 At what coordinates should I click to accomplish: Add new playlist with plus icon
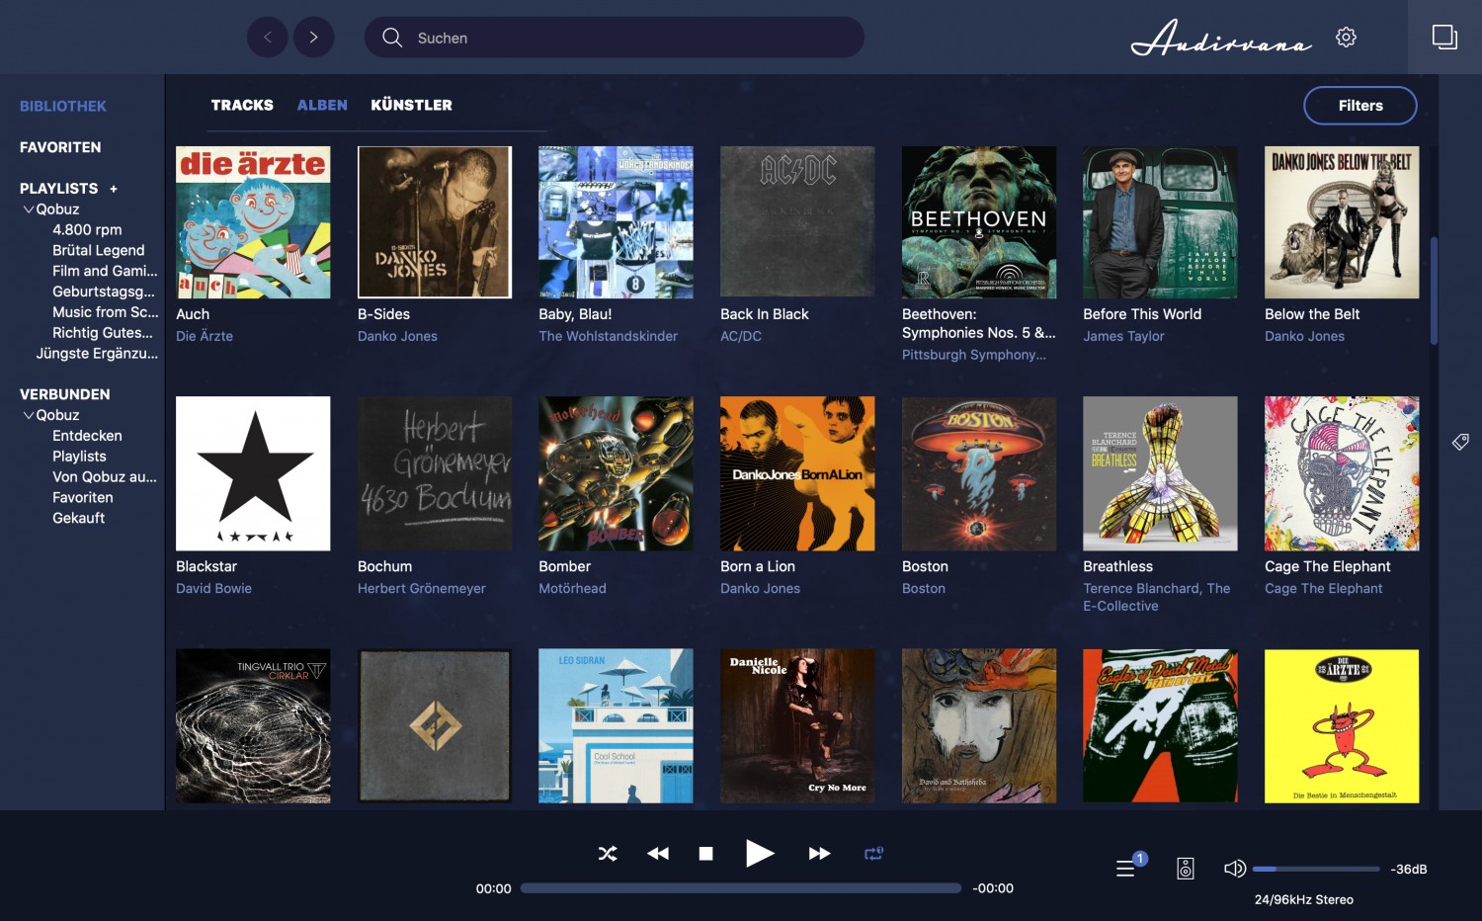pos(114,189)
